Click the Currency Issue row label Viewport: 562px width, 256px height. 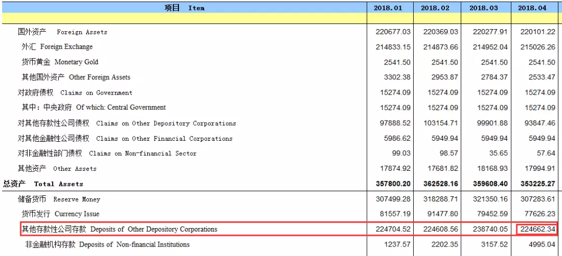(60, 214)
